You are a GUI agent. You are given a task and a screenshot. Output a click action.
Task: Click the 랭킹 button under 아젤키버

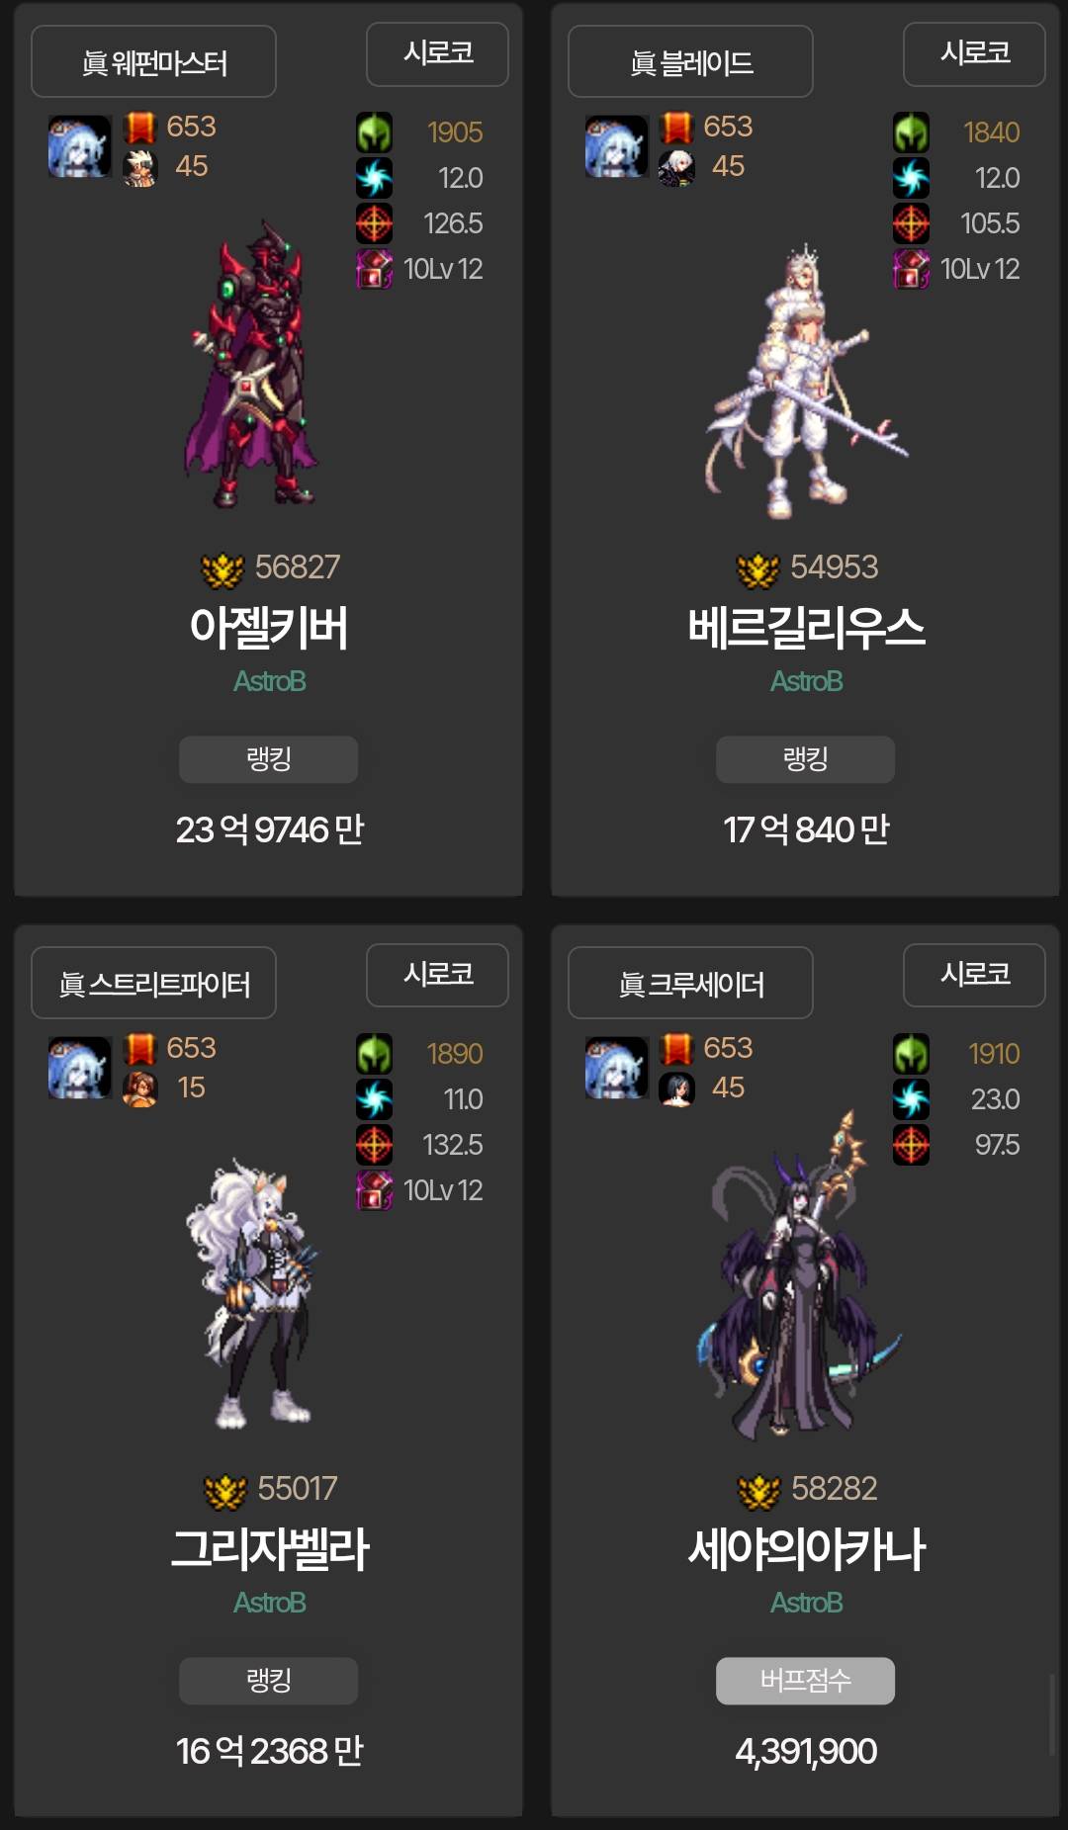[x=268, y=759]
